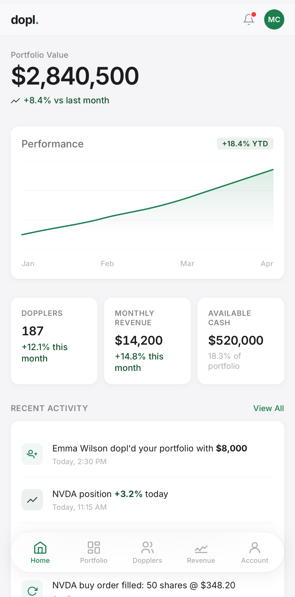Open the Monthly Revenue $14,200 card
This screenshot has width=295, height=597.
pyautogui.click(x=147, y=341)
